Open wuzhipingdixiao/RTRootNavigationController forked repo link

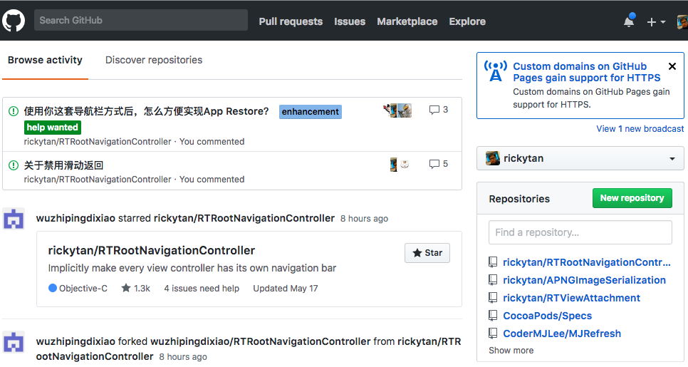pyautogui.click(x=261, y=341)
